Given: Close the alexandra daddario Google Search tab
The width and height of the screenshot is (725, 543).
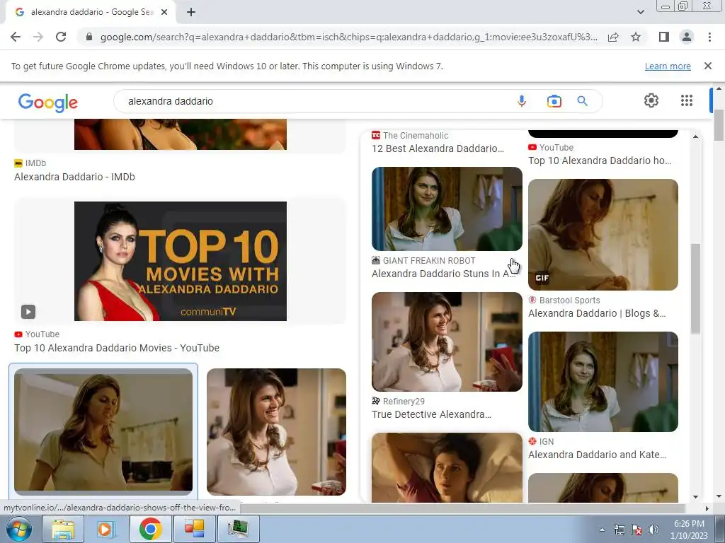Looking at the screenshot, I should tap(164, 13).
